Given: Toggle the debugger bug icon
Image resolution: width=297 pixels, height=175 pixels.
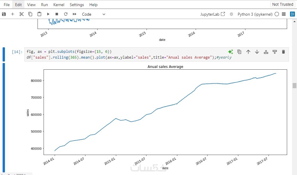Looking at the screenshot, I should point(231,14).
